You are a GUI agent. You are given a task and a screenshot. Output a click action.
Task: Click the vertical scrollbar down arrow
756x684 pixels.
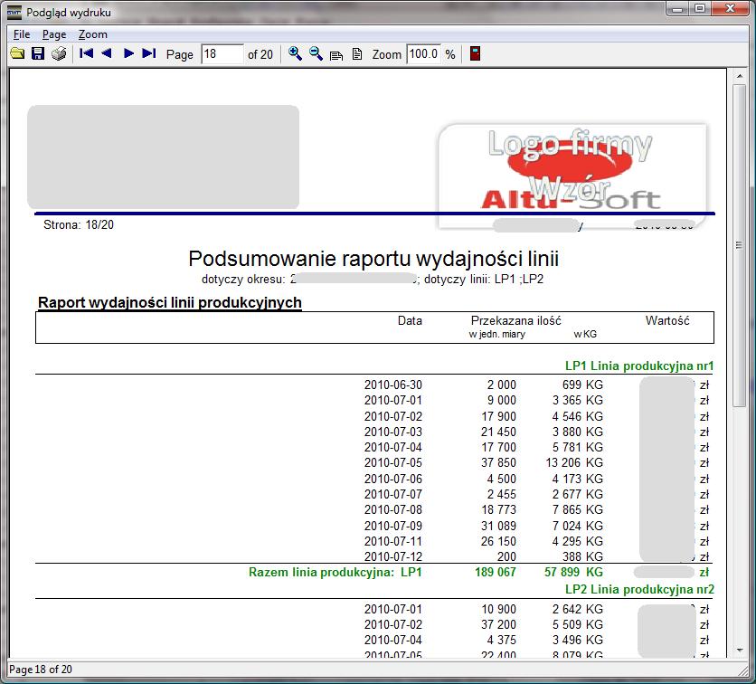coord(739,648)
